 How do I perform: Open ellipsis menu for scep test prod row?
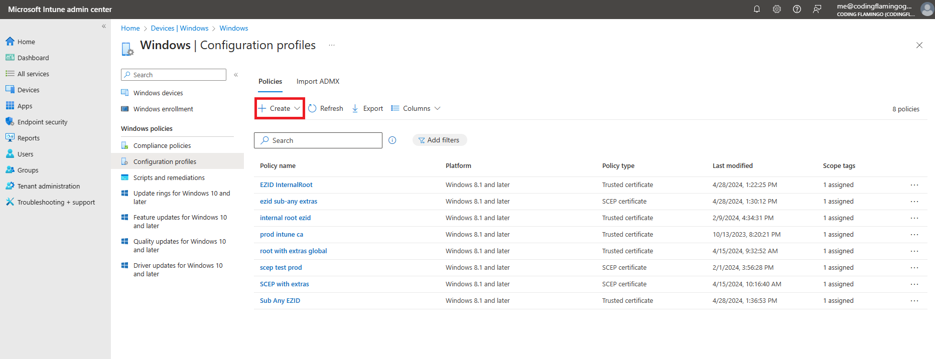pos(914,268)
